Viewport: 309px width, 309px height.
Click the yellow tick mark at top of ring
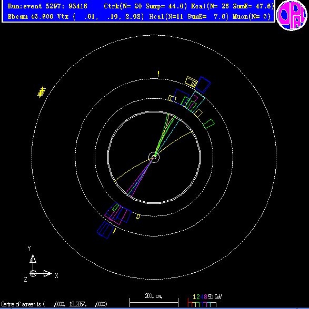158,74
